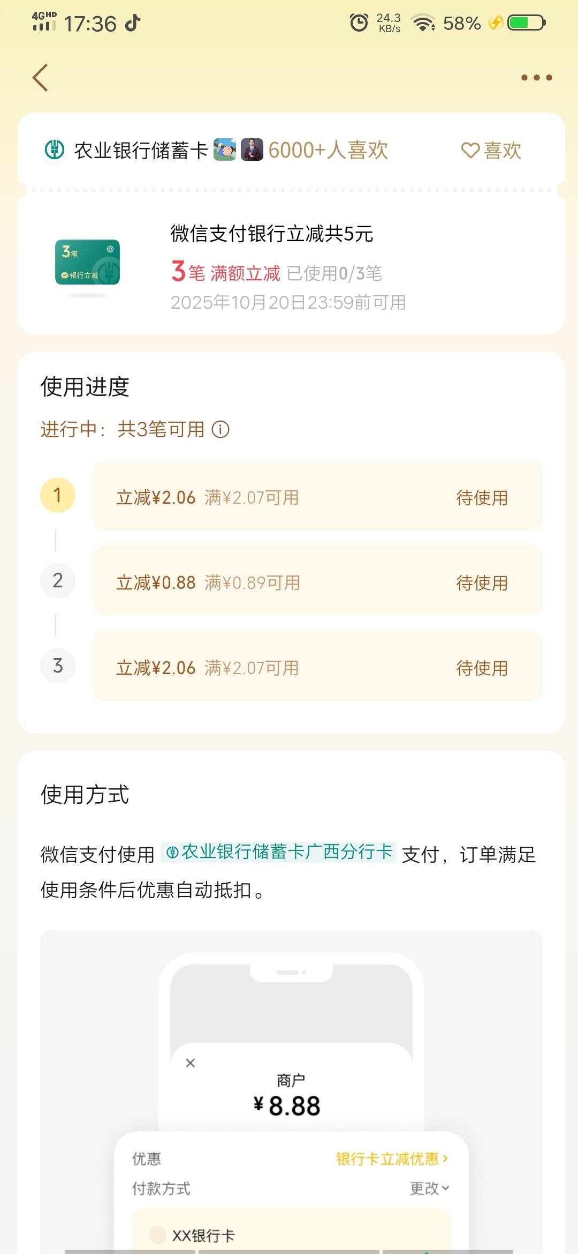578x1254 pixels.
Task: Tap the green 3笔 coupon card thumbnail
Action: [x=87, y=262]
